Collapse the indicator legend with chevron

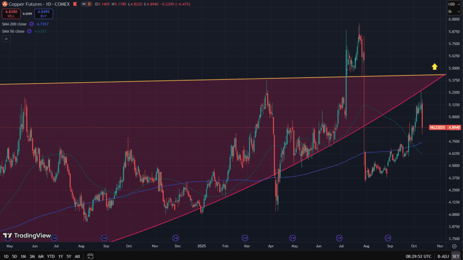(6, 39)
